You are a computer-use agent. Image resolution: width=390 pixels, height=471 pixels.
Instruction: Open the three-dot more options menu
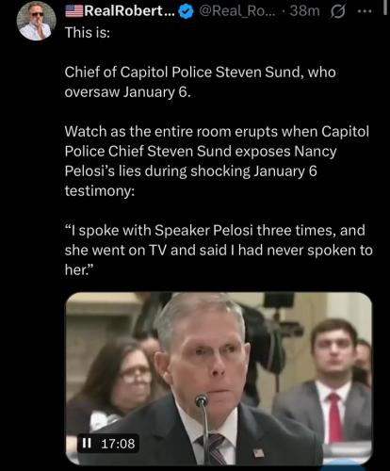(365, 11)
